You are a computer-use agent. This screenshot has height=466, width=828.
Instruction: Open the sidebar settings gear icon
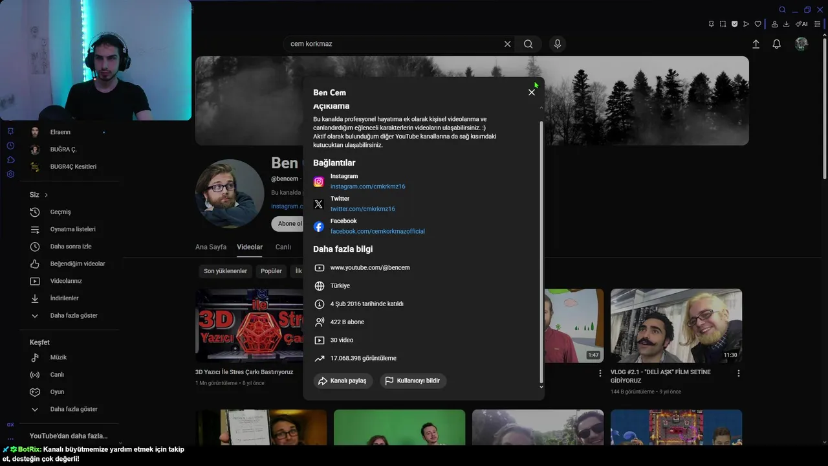click(x=10, y=174)
